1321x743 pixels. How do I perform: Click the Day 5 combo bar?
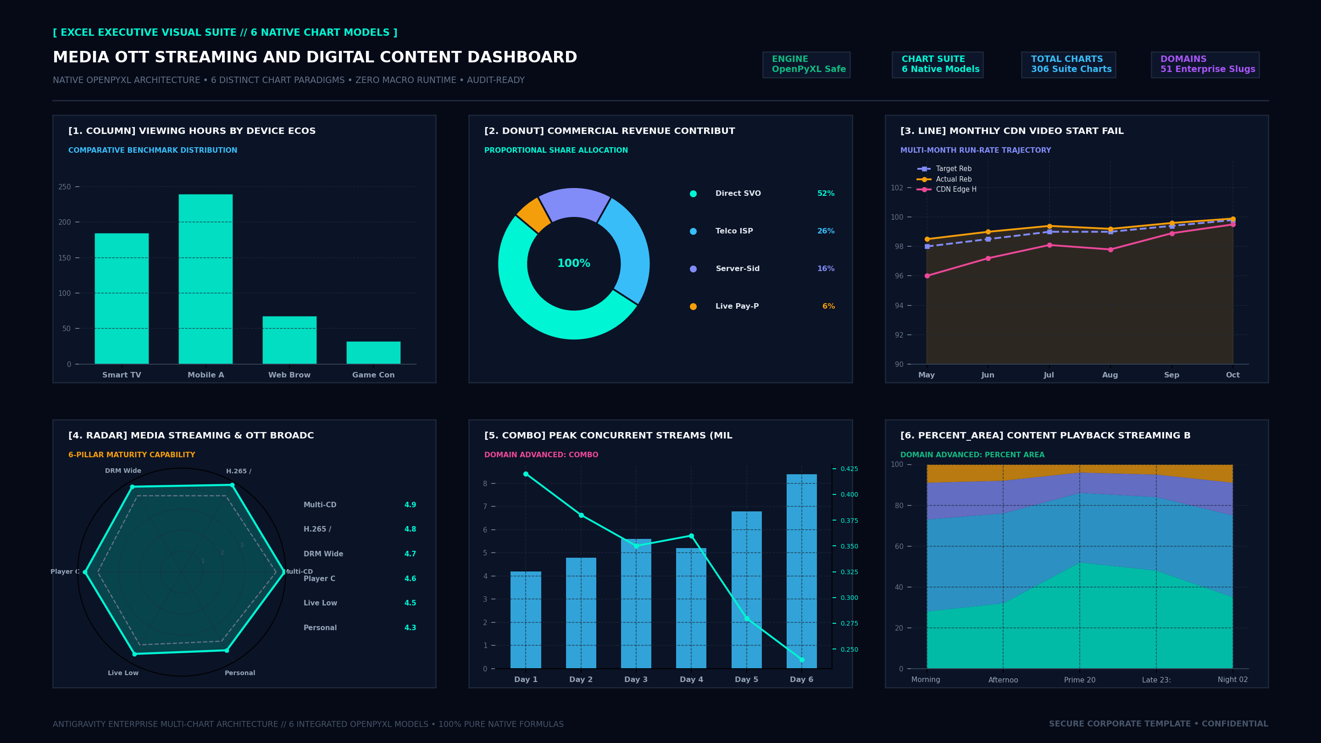746,590
